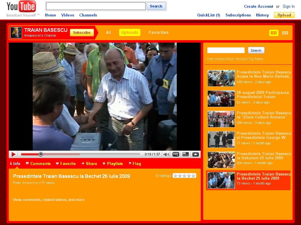
Task: Open the Playlists add menu
Action: click(x=113, y=163)
